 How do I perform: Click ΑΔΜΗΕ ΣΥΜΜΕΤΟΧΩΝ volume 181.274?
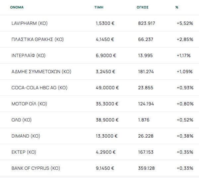146,71
